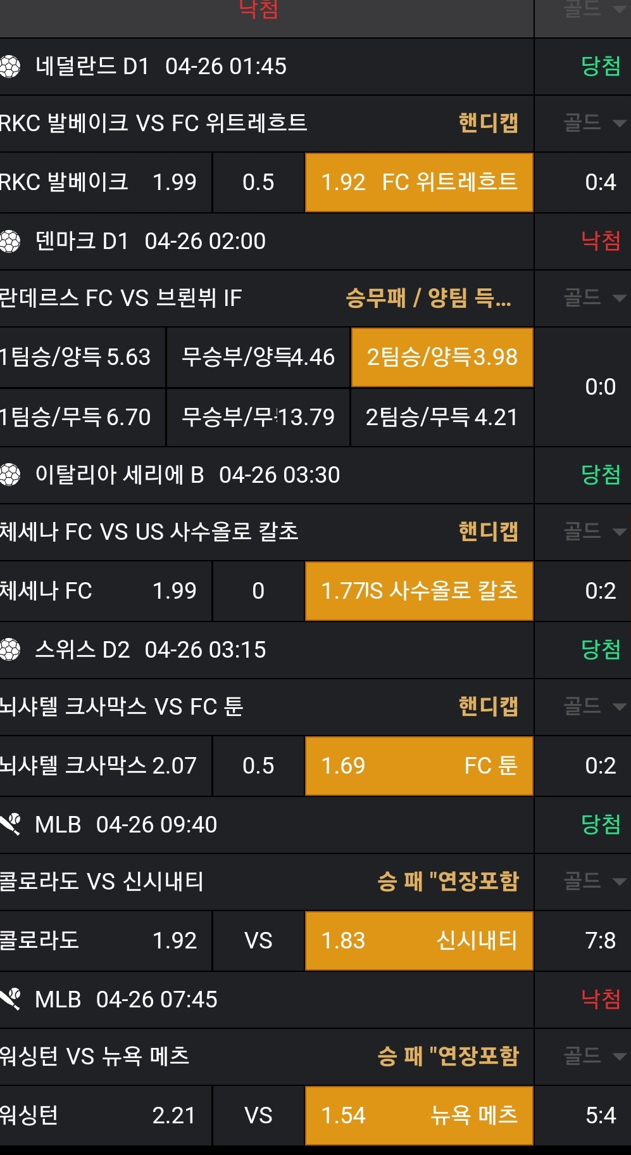This screenshot has width=631, height=1155.
Task: Choose 1팀승/양득 5.63 option
Action: pyautogui.click(x=82, y=357)
